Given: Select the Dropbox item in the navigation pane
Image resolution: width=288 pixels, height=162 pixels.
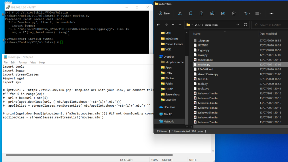Looking at the screenshot, I should (x=170, y=57).
